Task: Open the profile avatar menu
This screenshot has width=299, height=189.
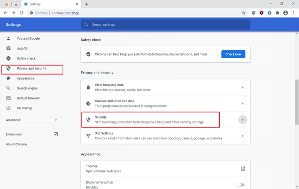Action: coord(286,13)
